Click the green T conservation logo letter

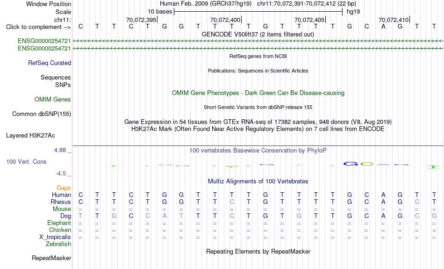pyautogui.click(x=434, y=167)
